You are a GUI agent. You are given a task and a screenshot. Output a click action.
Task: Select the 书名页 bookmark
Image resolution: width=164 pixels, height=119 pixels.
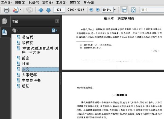coord(27,37)
